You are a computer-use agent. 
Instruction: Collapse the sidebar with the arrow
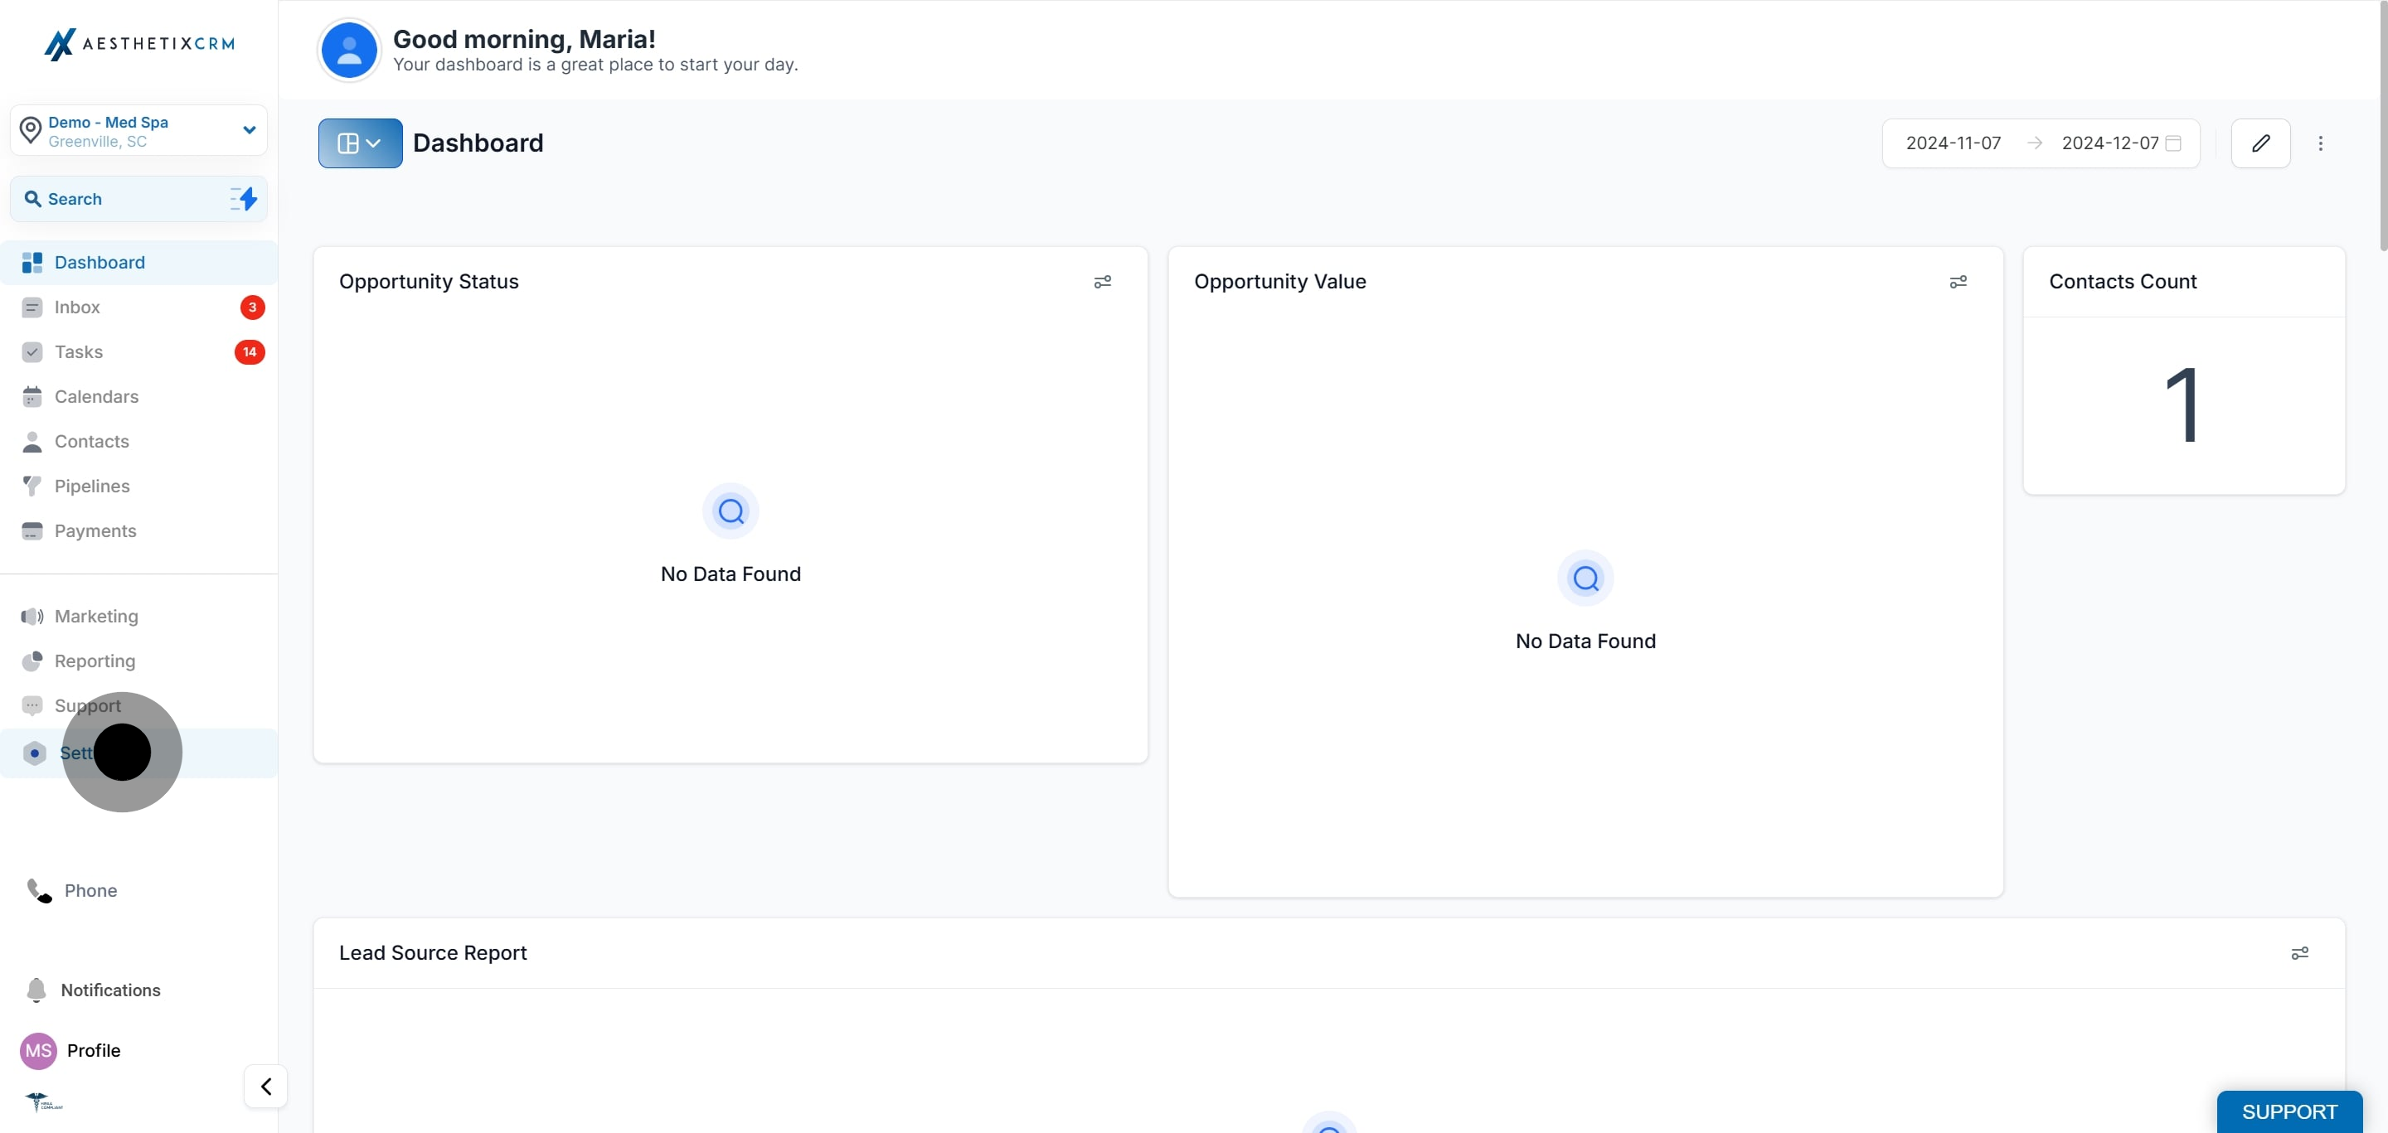tap(266, 1086)
